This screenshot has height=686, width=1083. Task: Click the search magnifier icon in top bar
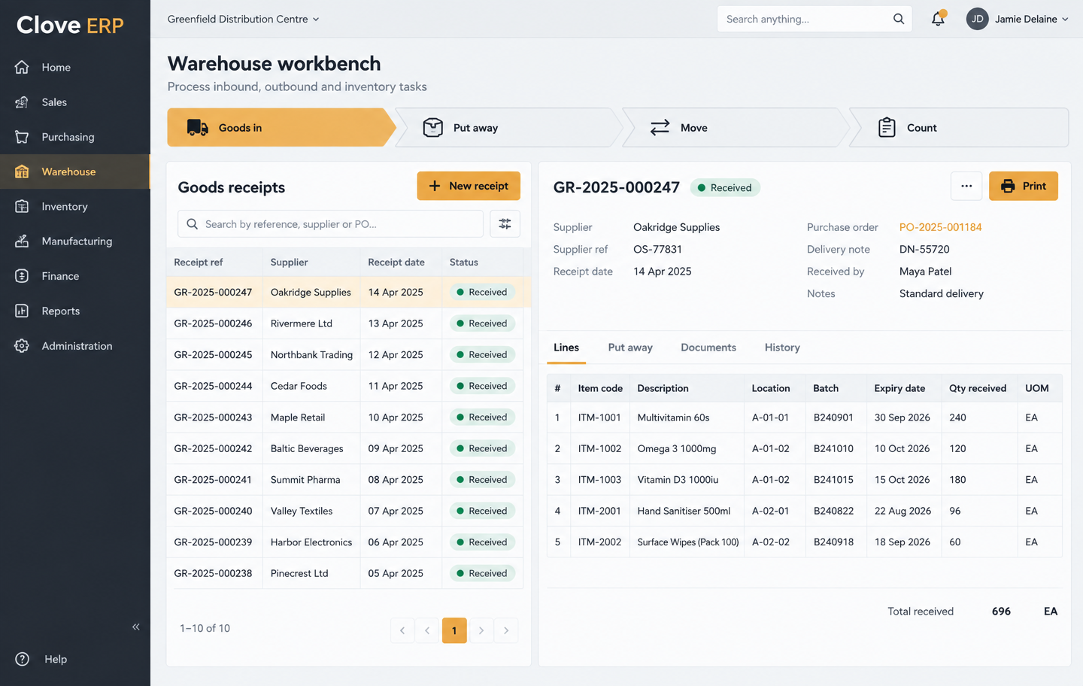[x=899, y=19]
